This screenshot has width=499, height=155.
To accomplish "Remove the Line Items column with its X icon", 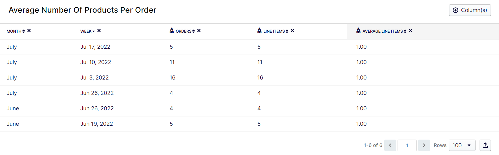I will [x=292, y=31].
